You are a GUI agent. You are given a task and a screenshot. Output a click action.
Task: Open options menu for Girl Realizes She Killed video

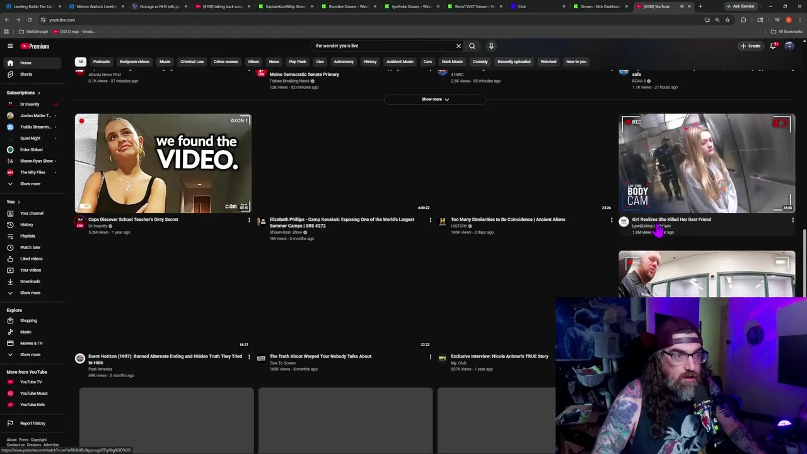click(792, 220)
